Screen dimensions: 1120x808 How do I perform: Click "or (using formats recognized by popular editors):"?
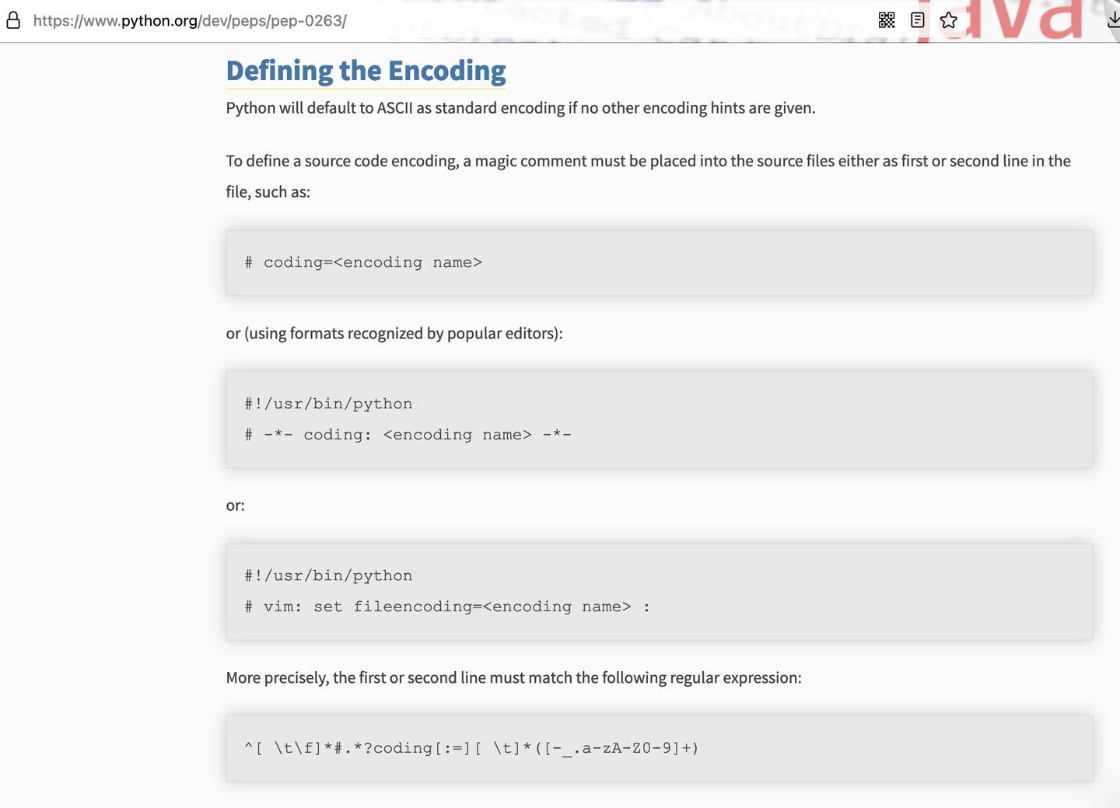click(x=394, y=334)
